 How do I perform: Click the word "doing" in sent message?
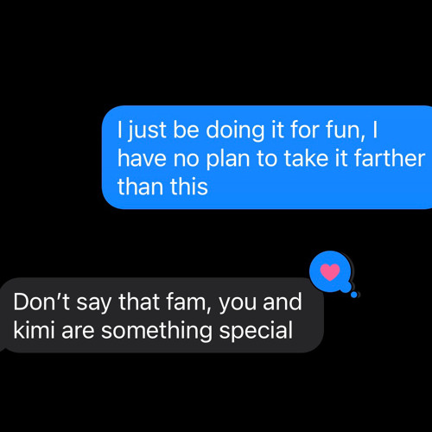click(235, 131)
